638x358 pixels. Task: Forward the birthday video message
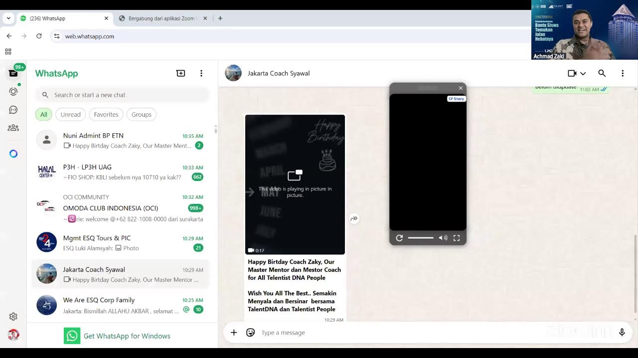[354, 219]
